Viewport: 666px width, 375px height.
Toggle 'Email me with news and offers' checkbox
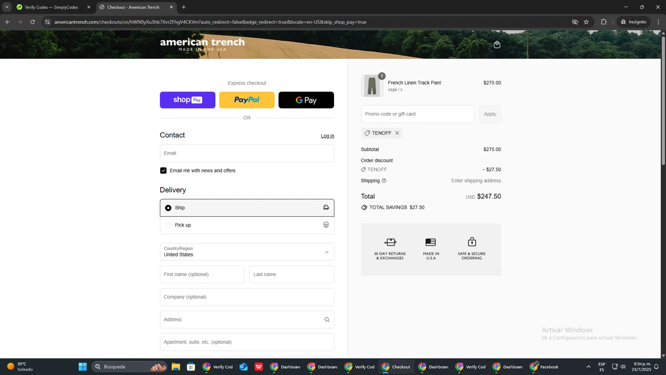tap(163, 171)
